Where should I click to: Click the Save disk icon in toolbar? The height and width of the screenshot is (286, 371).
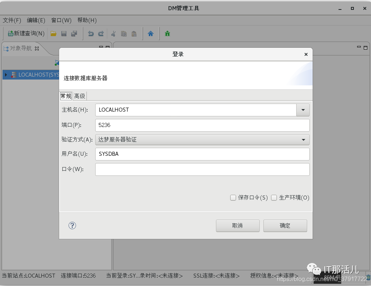(63, 34)
